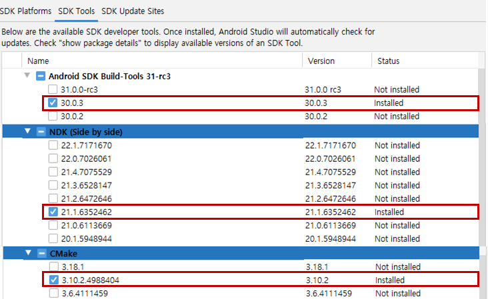This screenshot has width=488, height=299.
Task: Check the NDK 20.1.5948944 box
Action: 53,238
